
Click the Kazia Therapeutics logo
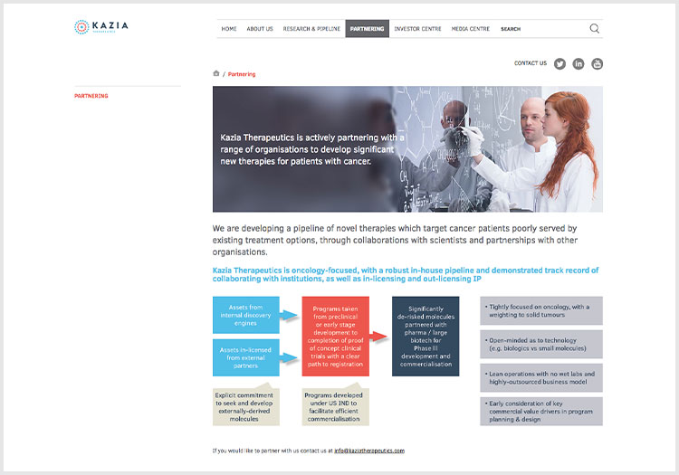coord(100,27)
